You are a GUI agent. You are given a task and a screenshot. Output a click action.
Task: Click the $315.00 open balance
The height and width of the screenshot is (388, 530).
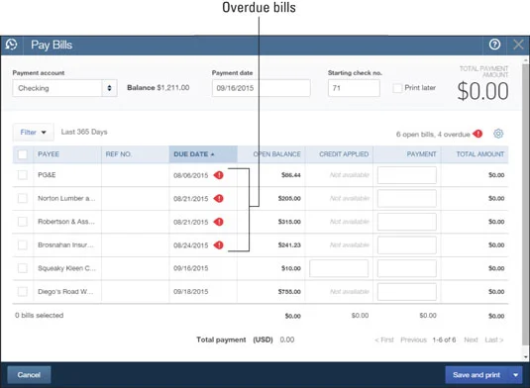tap(289, 222)
